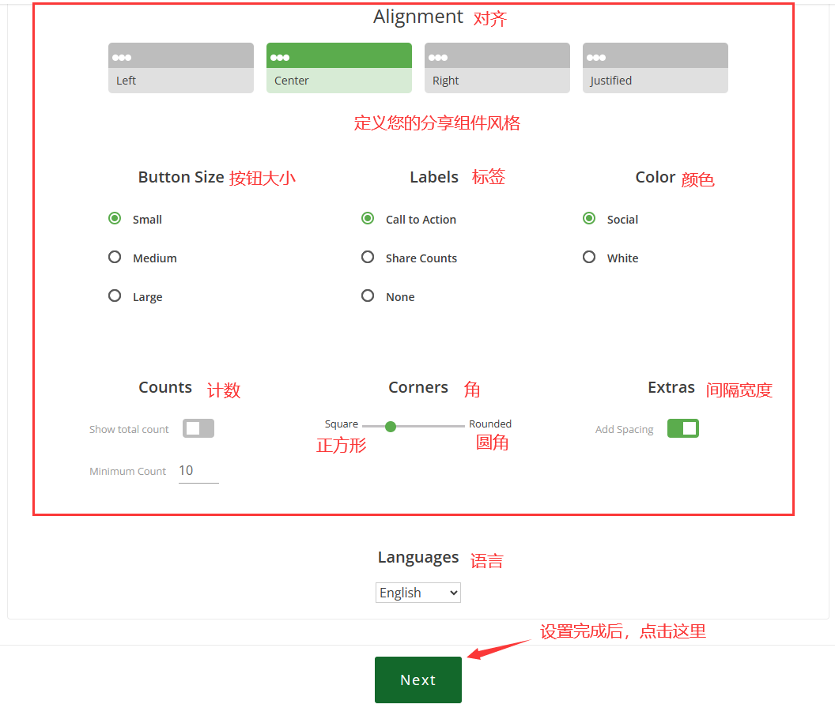Viewport: 835px width, 708px height.
Task: Click the 'Add Spacing' label
Action: point(624,430)
